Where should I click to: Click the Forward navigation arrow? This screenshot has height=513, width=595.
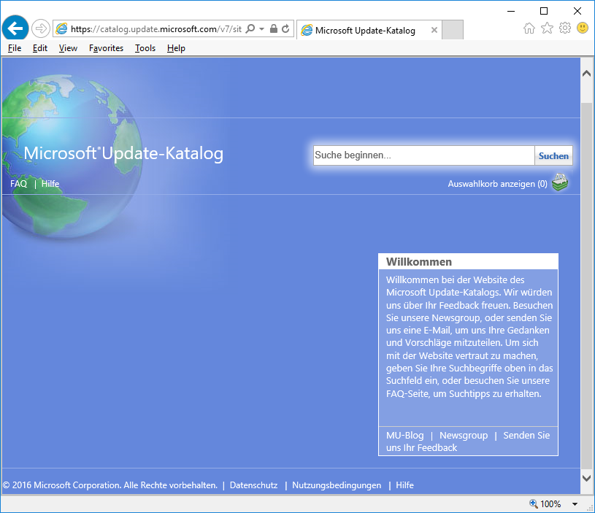pos(41,28)
